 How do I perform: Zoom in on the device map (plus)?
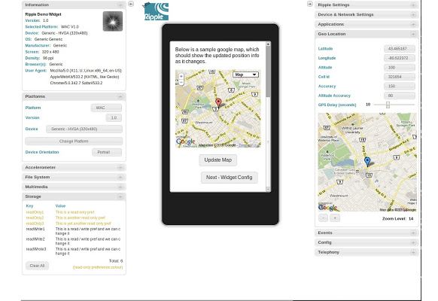click(181, 76)
